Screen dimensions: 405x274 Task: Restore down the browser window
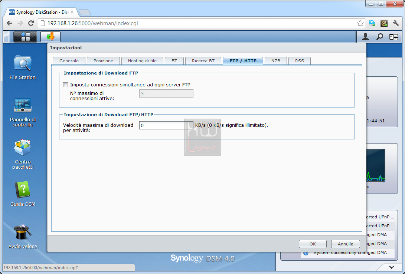click(x=381, y=4)
